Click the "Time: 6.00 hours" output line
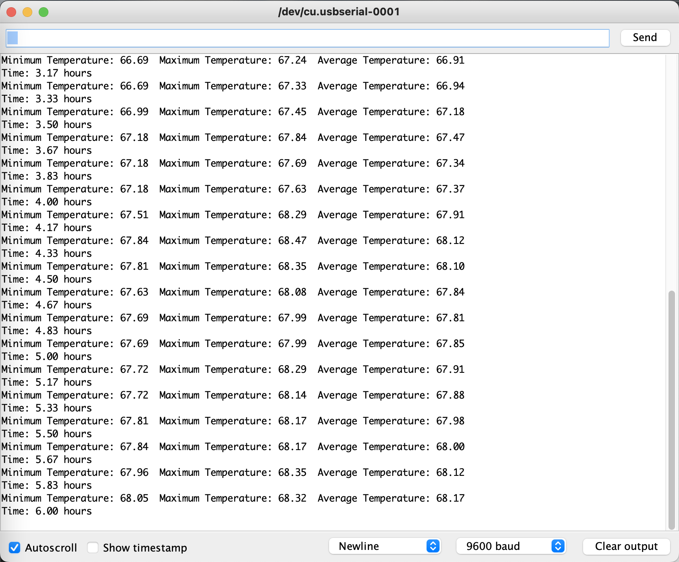The height and width of the screenshot is (562, 679). pyautogui.click(x=47, y=511)
